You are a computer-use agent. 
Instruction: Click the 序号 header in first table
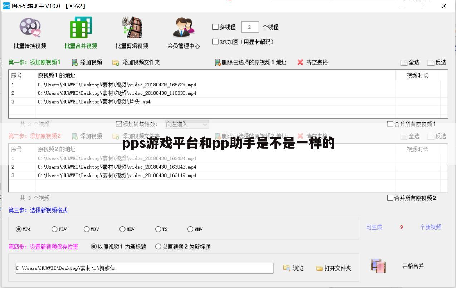(x=16, y=75)
